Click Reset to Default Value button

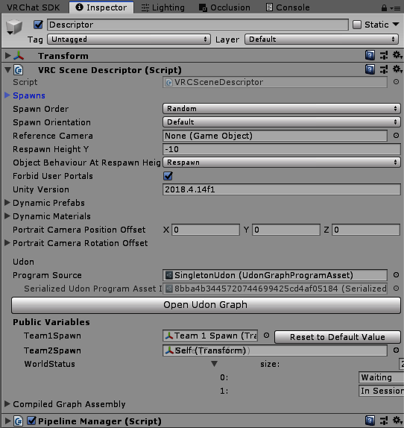point(337,337)
